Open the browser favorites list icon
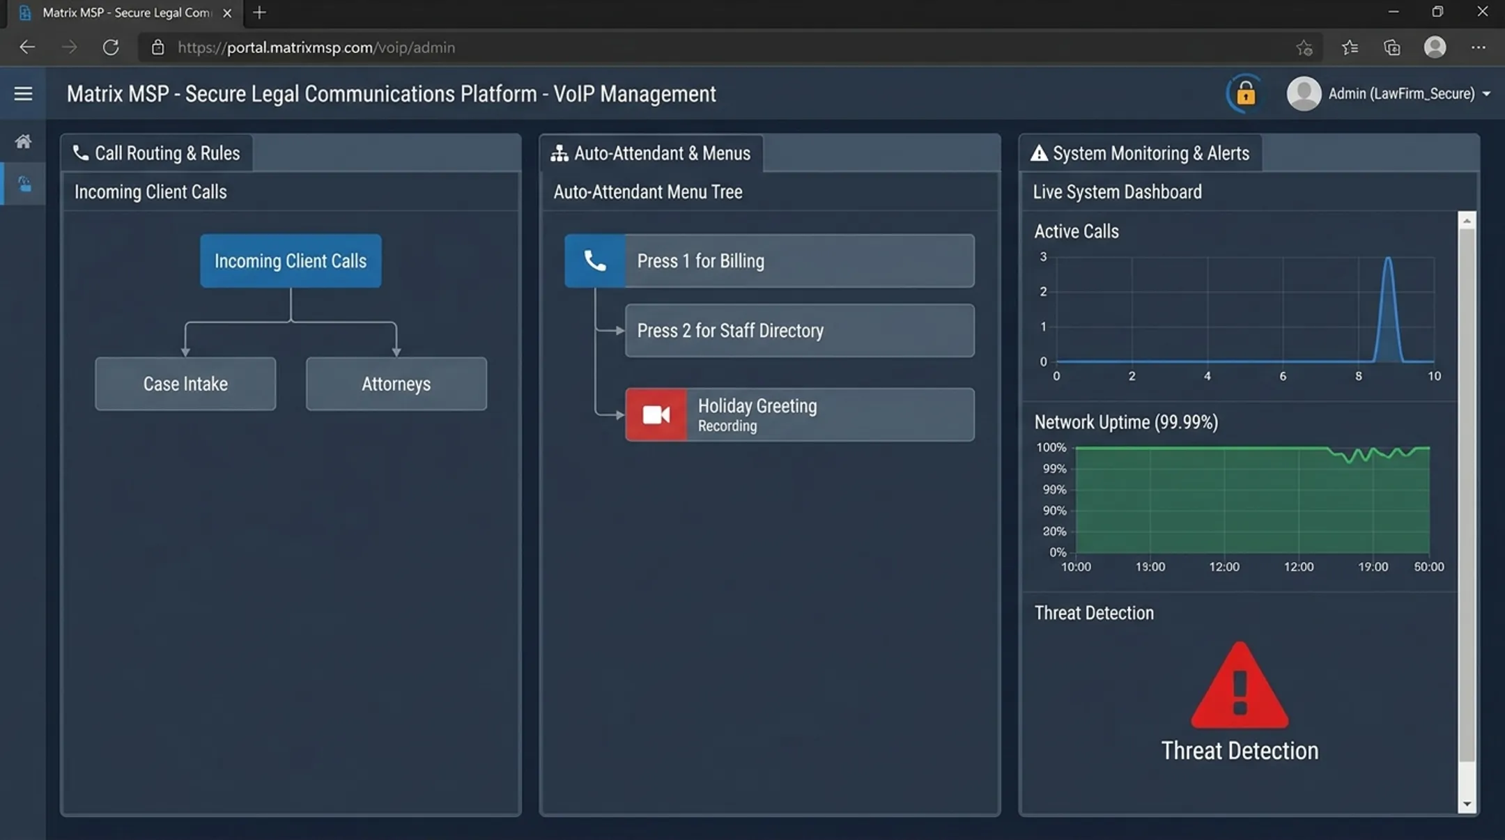 [1350, 47]
